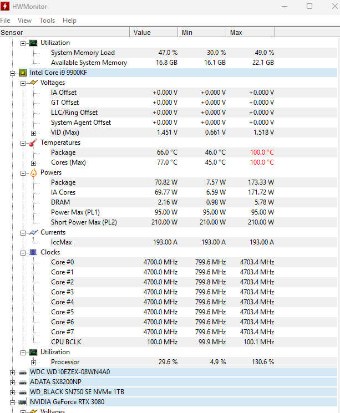Collapse the NVIDIA GeForce RTX 3080 node
340x413 pixels.
click(x=12, y=402)
